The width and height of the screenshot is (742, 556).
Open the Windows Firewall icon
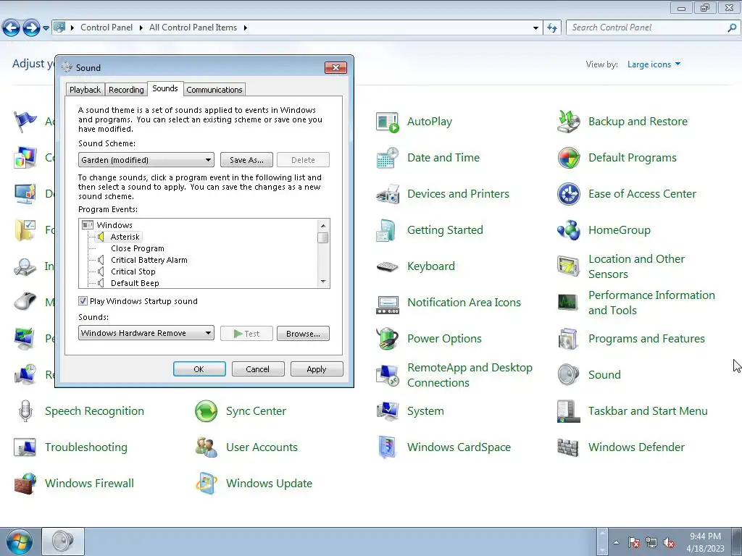[25, 484]
